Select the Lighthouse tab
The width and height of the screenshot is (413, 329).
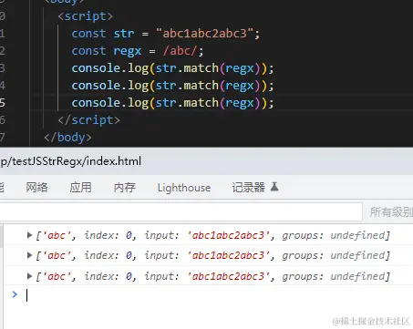[184, 188]
